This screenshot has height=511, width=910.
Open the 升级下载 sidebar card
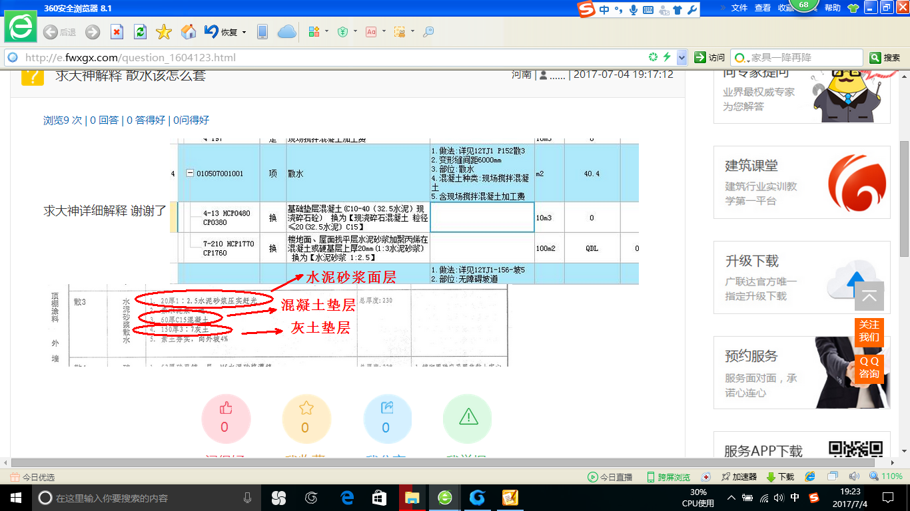point(802,277)
